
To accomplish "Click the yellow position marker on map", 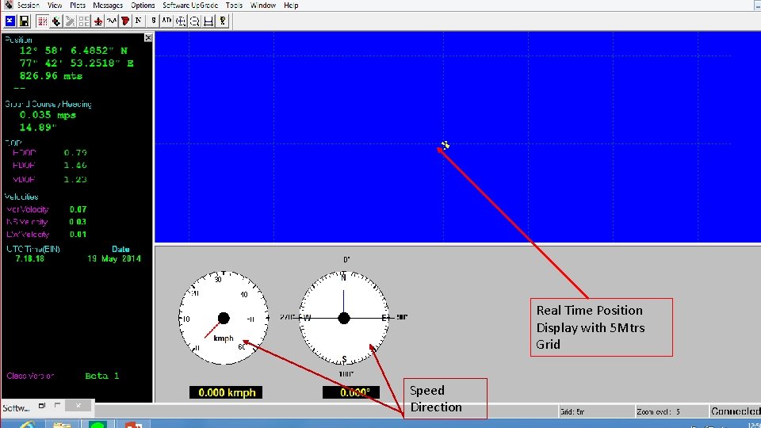I will tap(445, 145).
